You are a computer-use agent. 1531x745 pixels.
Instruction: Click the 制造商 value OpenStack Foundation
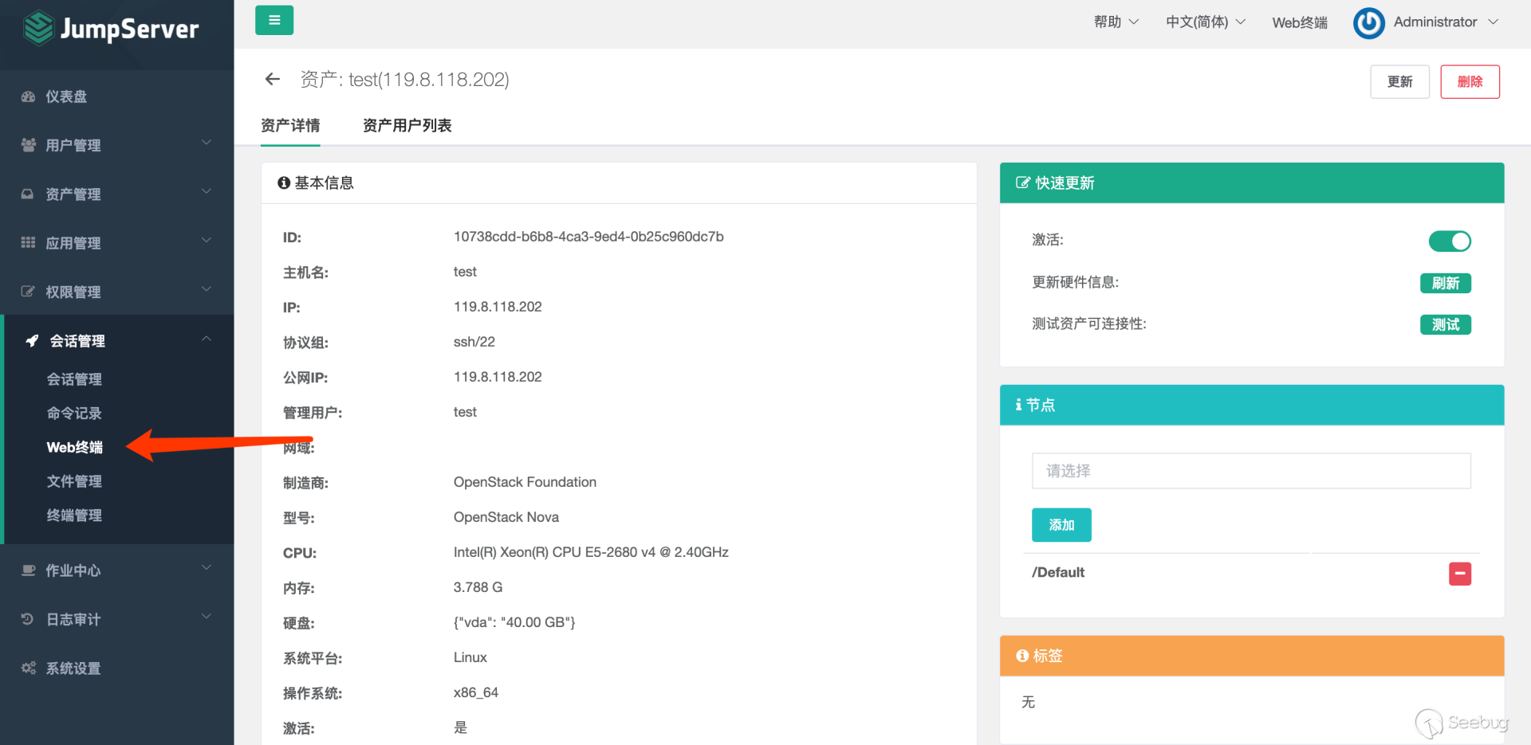[x=525, y=482]
